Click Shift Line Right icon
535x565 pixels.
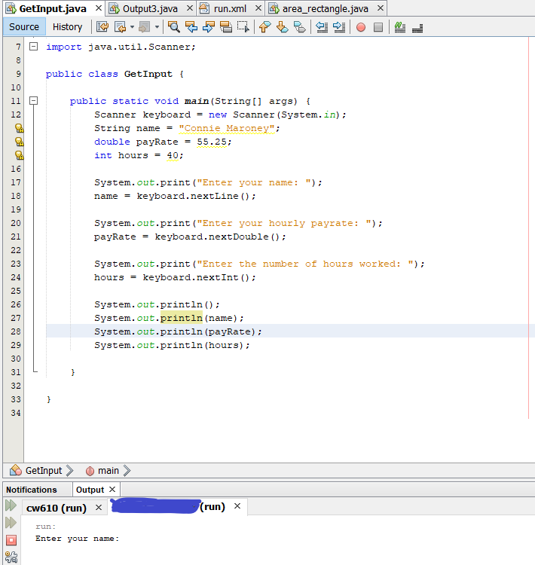click(339, 27)
